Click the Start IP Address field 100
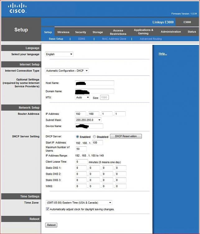 click(x=97, y=143)
